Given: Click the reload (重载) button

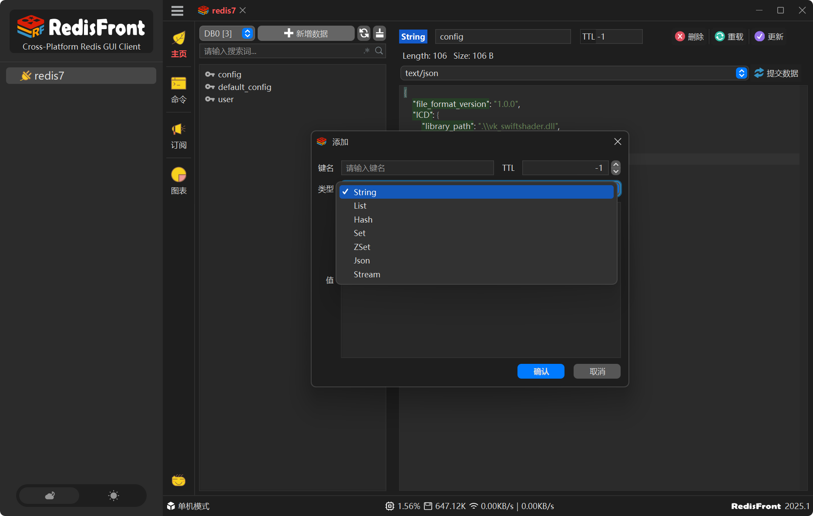Looking at the screenshot, I should 729,37.
